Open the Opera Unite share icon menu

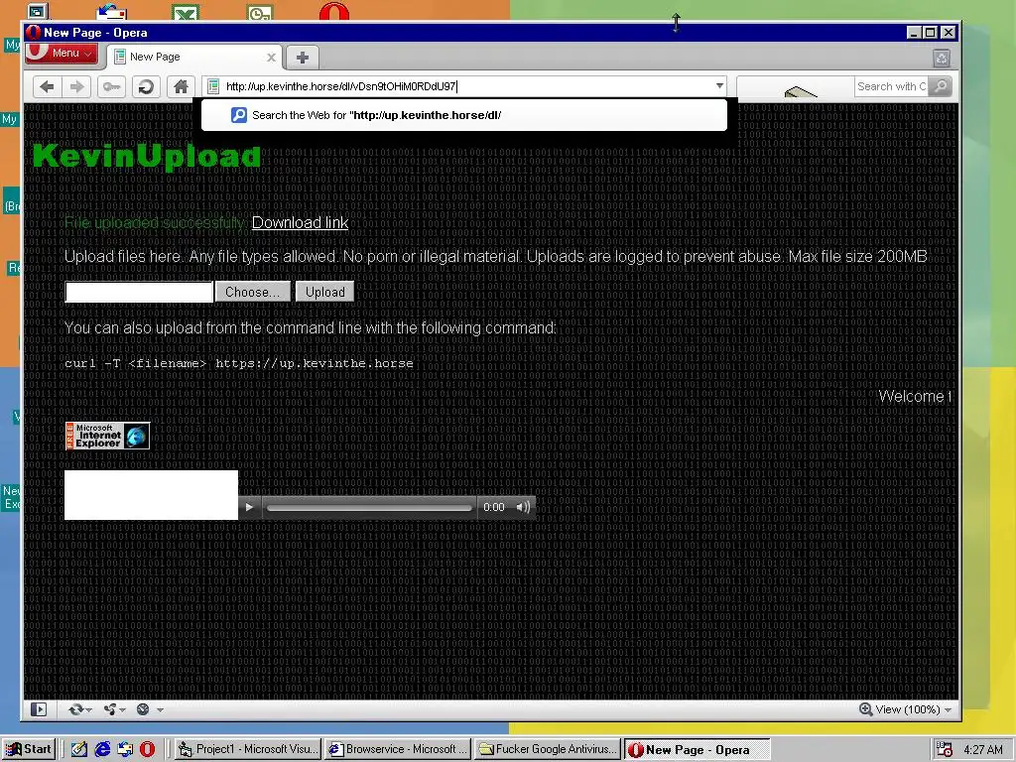(114, 709)
